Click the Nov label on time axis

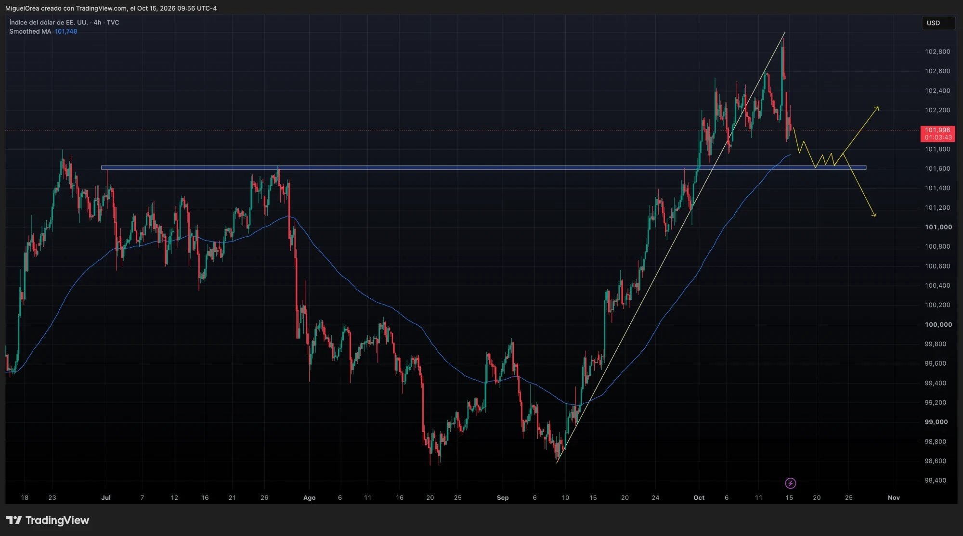(x=894, y=498)
